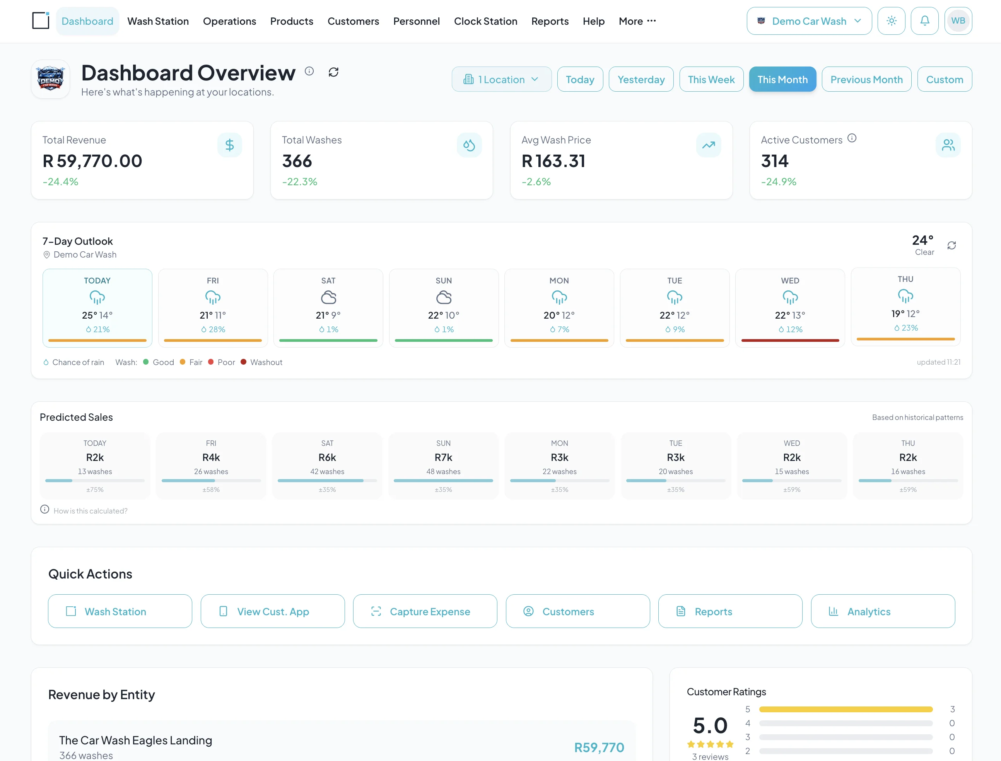1001x761 pixels.
Task: Open the Products menu item
Action: (291, 21)
